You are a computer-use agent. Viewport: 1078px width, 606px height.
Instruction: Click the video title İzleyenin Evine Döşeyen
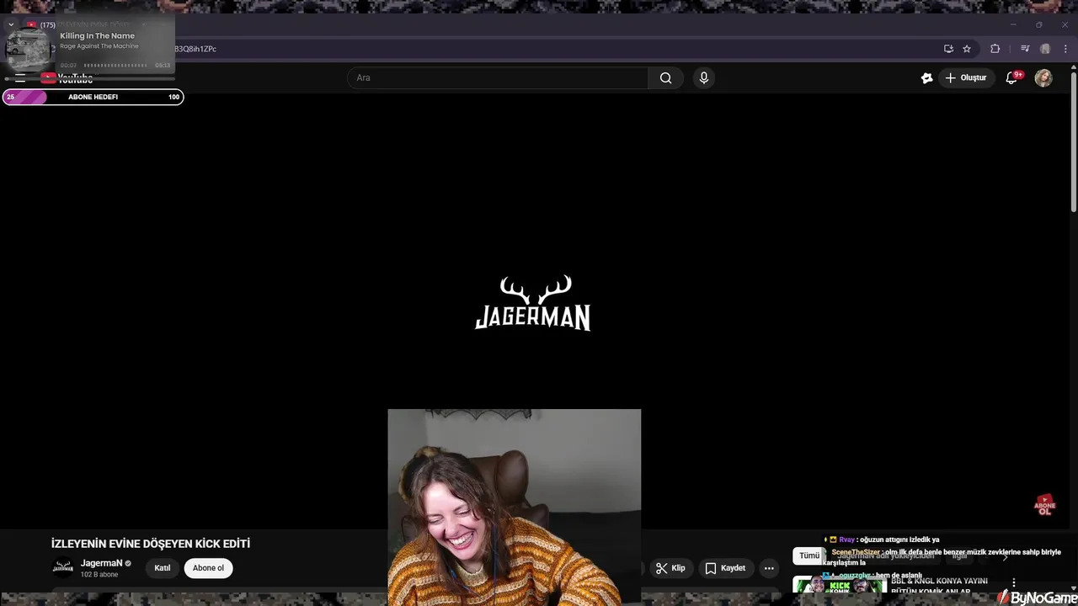pyautogui.click(x=151, y=544)
